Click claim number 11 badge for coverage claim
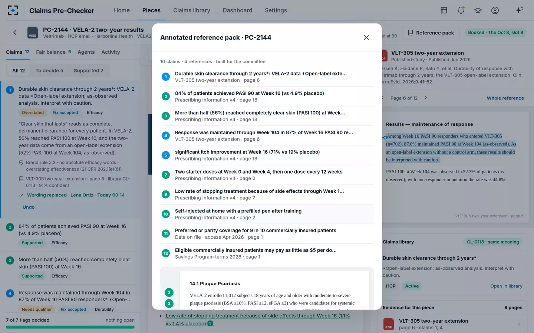Image resolution: width=534 pixels, height=333 pixels. pos(166,233)
